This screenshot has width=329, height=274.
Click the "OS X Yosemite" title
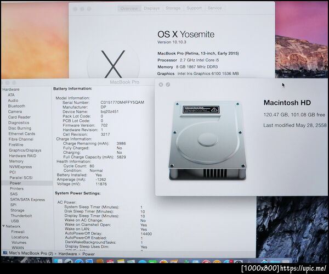pos(186,35)
